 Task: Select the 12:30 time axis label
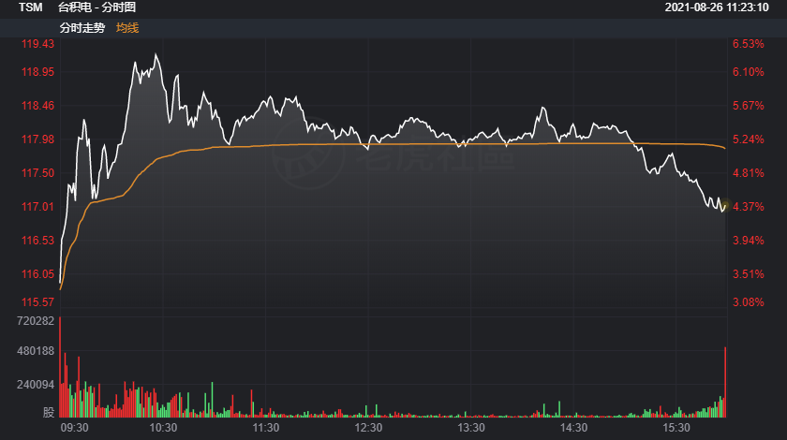368,427
